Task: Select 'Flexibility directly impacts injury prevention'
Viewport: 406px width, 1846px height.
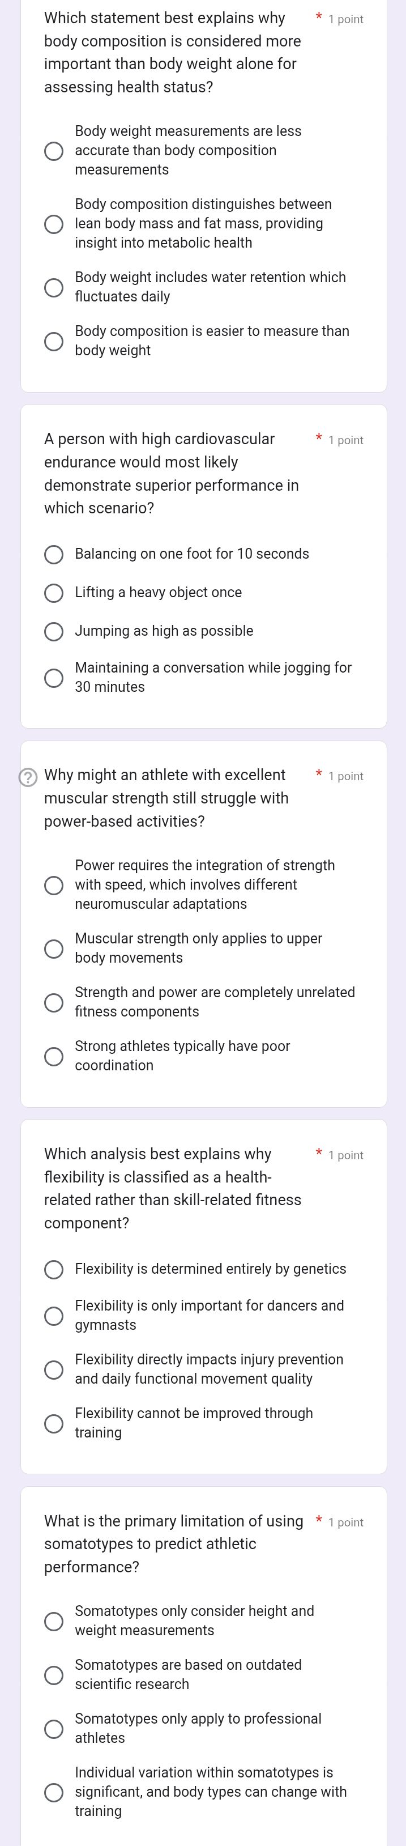Action: pos(53,1369)
